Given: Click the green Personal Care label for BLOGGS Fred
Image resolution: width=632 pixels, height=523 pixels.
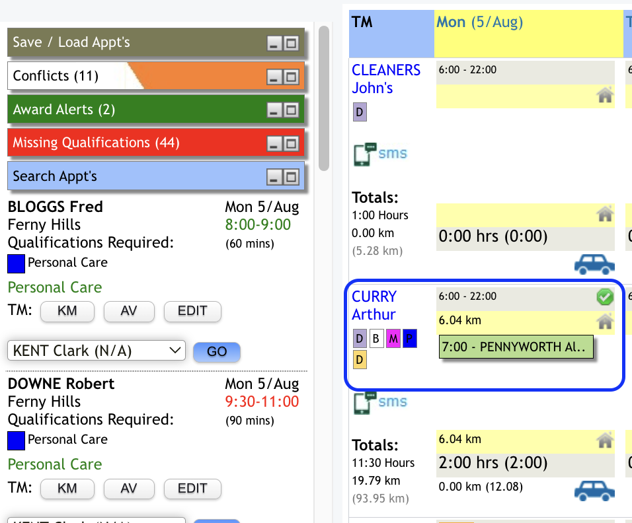Looking at the screenshot, I should pyautogui.click(x=55, y=287).
